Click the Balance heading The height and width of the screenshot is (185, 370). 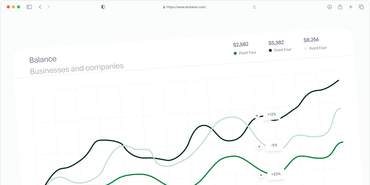43,60
